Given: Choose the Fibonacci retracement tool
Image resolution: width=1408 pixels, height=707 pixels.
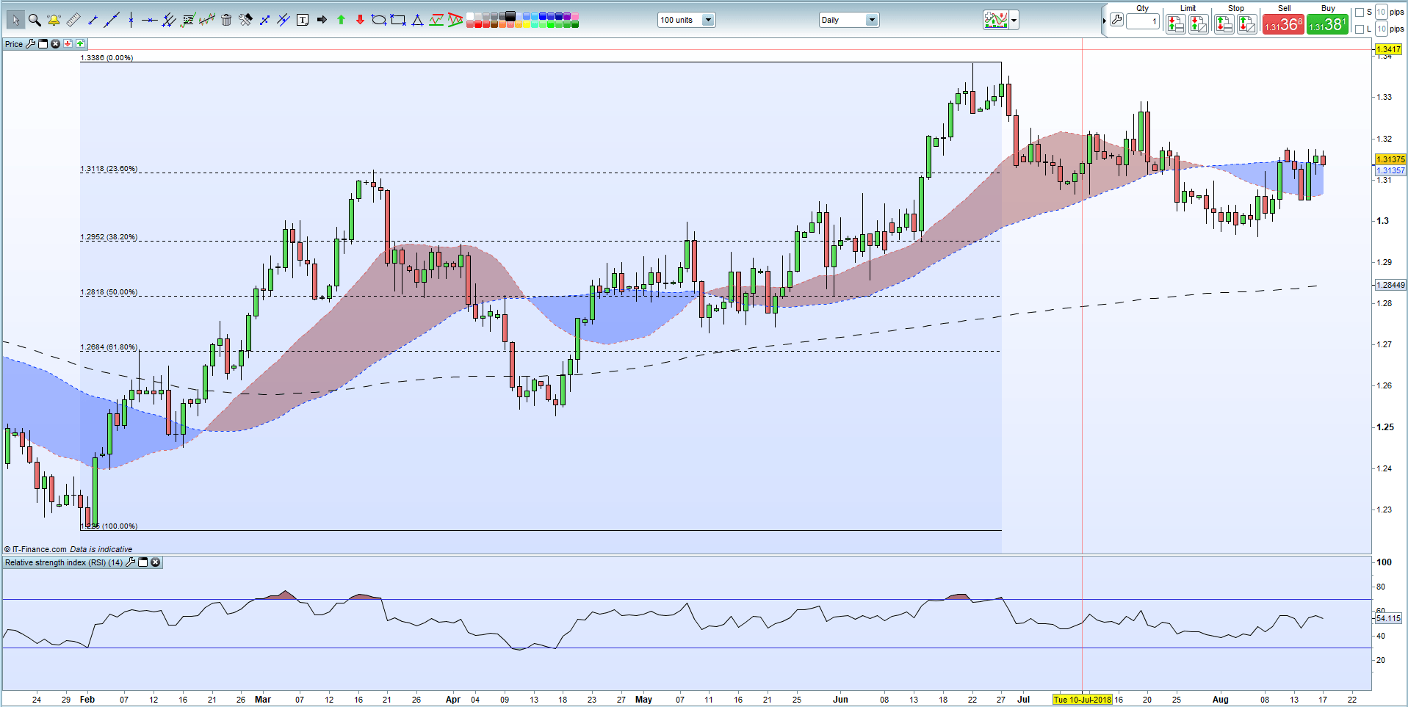Looking at the screenshot, I should point(188,20).
